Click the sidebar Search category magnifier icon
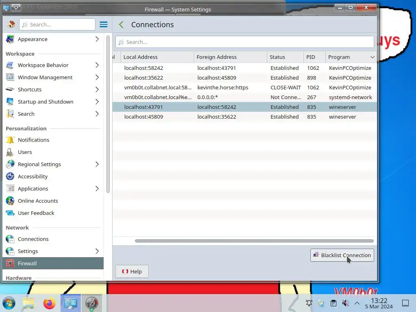The height and width of the screenshot is (312, 416). point(10,114)
